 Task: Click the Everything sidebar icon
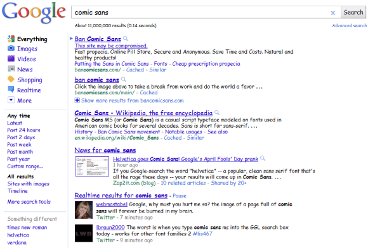coord(11,39)
